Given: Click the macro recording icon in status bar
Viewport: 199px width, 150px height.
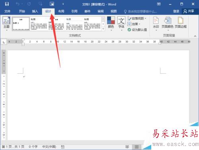Looking at the screenshot, I should point(62,147).
